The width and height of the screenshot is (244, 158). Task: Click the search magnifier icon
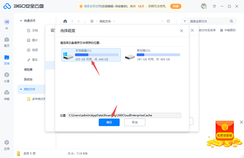pyautogui.click(x=231, y=21)
